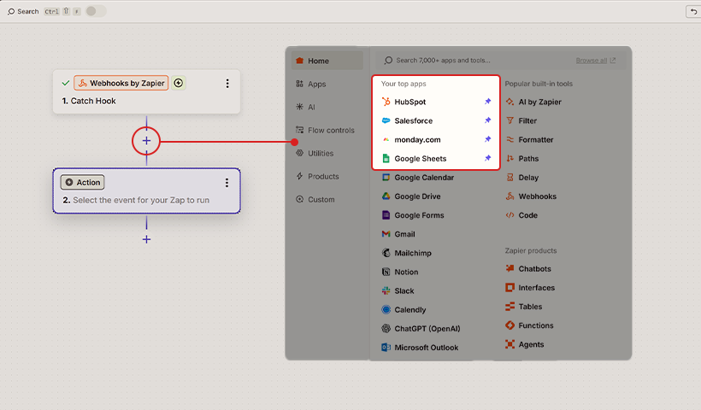Screen dimensions: 701x410
Task: Select the Salesforce cloud icon
Action: (x=386, y=120)
